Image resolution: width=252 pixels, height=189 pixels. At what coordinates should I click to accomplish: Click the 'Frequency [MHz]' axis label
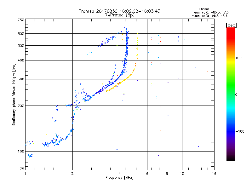click(x=119, y=178)
